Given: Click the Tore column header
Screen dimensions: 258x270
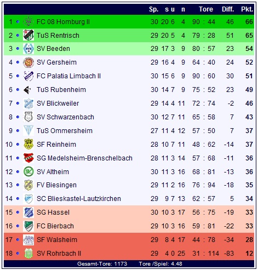Looking at the screenshot, I should (206, 9).
